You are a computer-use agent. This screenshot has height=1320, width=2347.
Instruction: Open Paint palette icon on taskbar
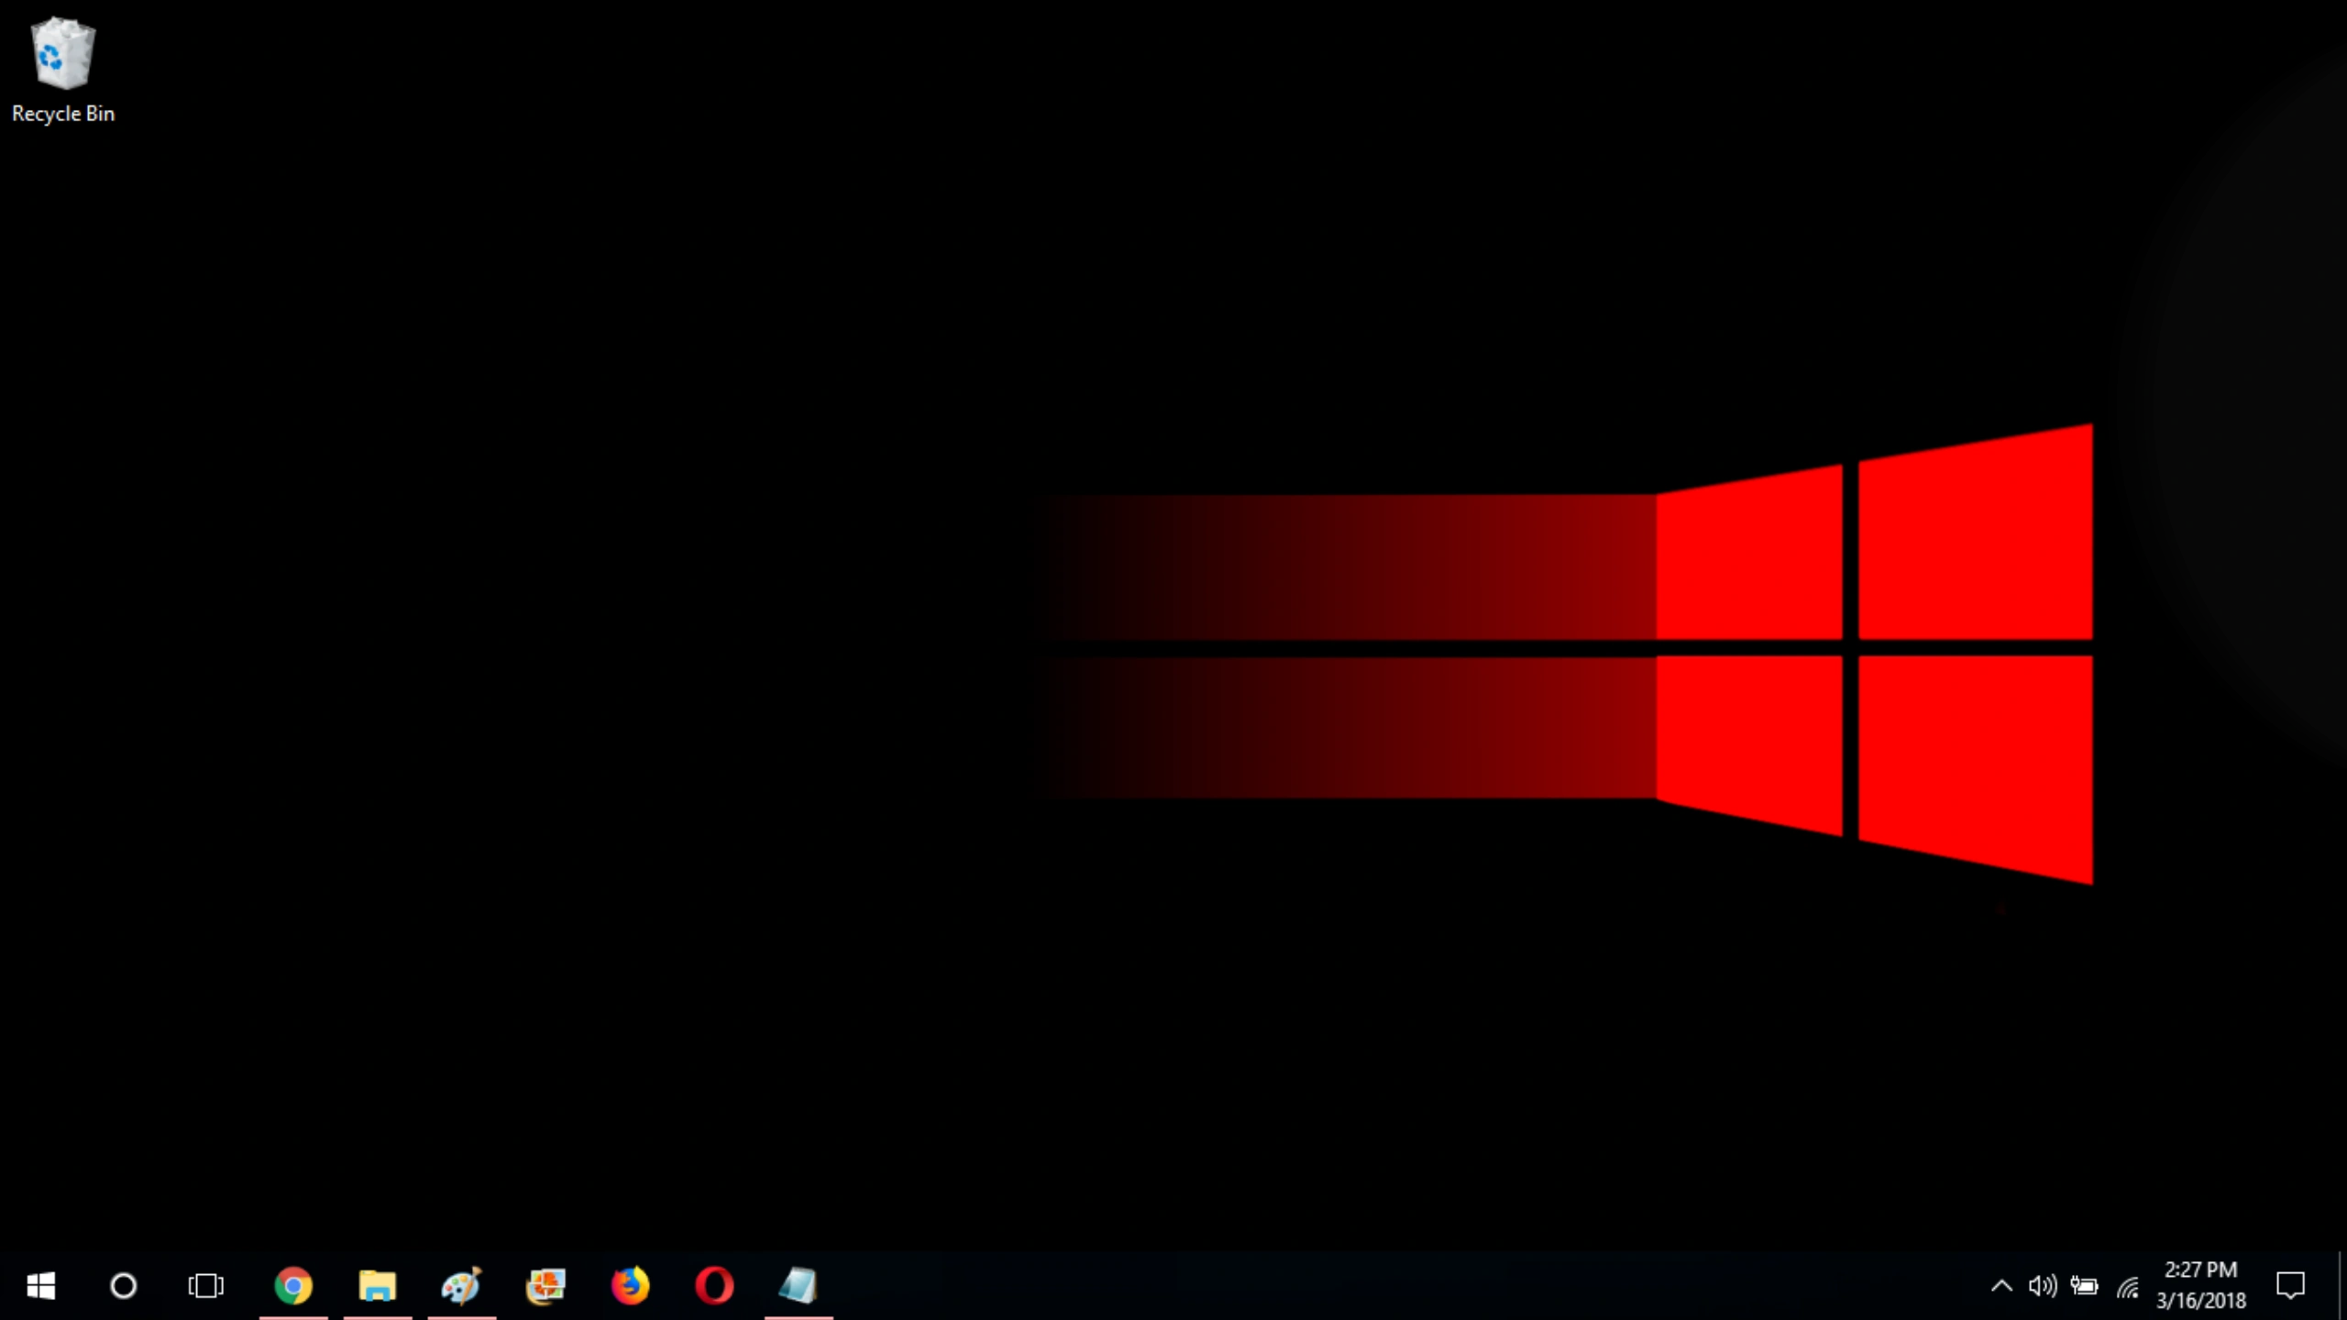click(462, 1286)
